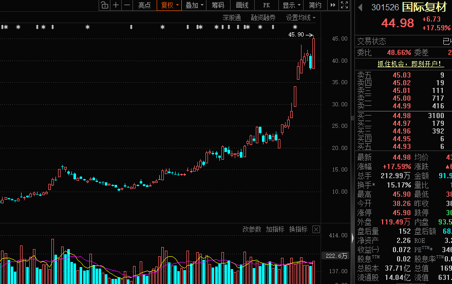Zoom in chart with plus icon
Screen dimensions: 452x284
[x=116, y=5]
